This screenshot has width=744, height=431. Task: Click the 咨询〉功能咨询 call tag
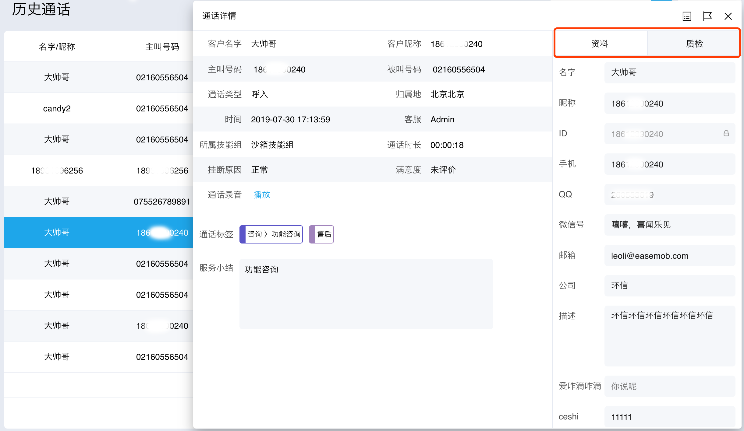(274, 234)
